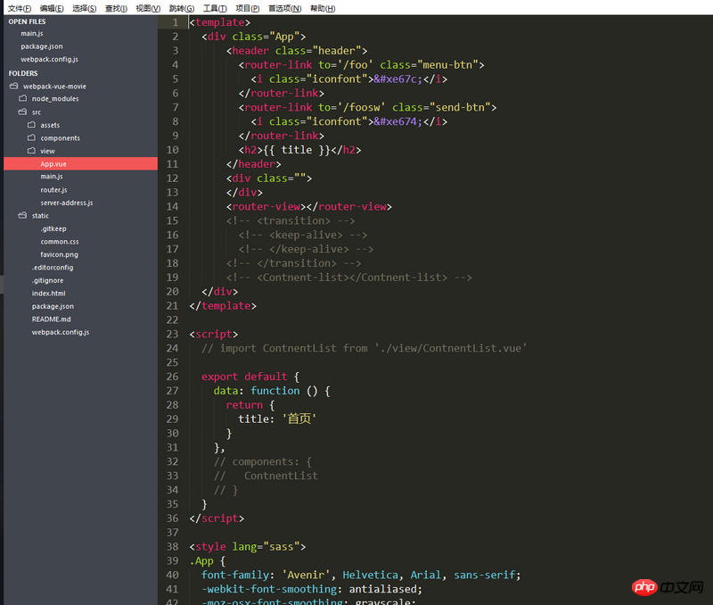Click the components folder icon

[31, 138]
